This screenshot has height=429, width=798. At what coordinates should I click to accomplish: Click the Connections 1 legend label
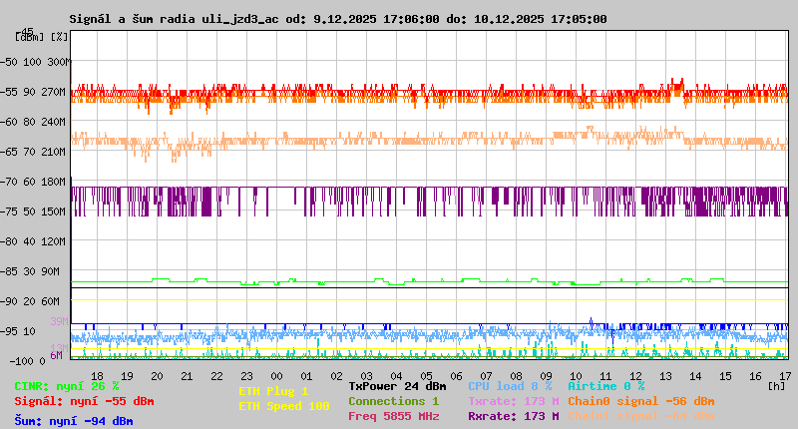(x=393, y=401)
